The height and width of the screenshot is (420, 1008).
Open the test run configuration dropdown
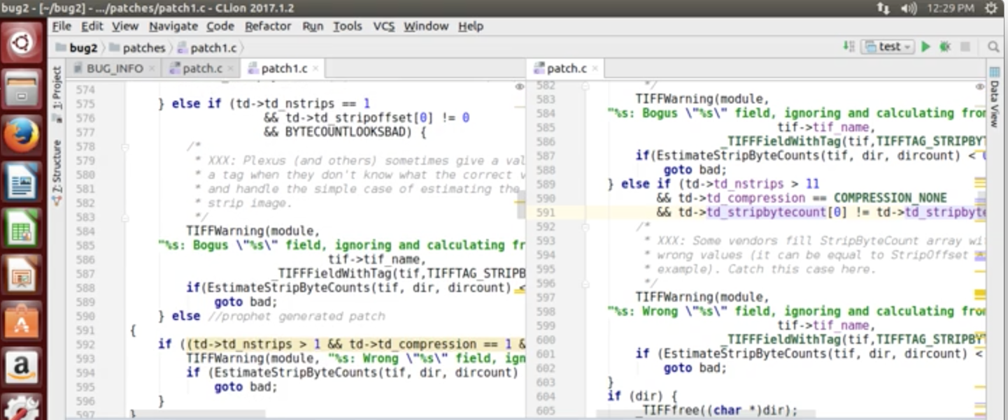(x=888, y=47)
